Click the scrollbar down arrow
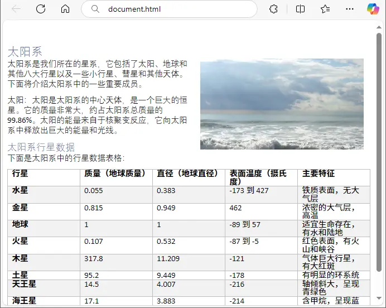386x308 pixels. (379, 298)
